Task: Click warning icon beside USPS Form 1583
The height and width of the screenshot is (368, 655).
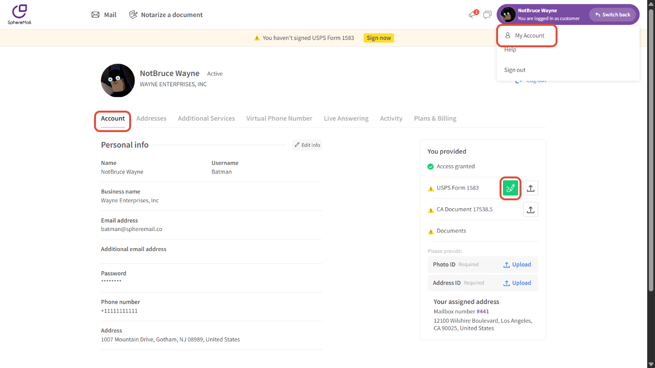Action: coord(430,188)
